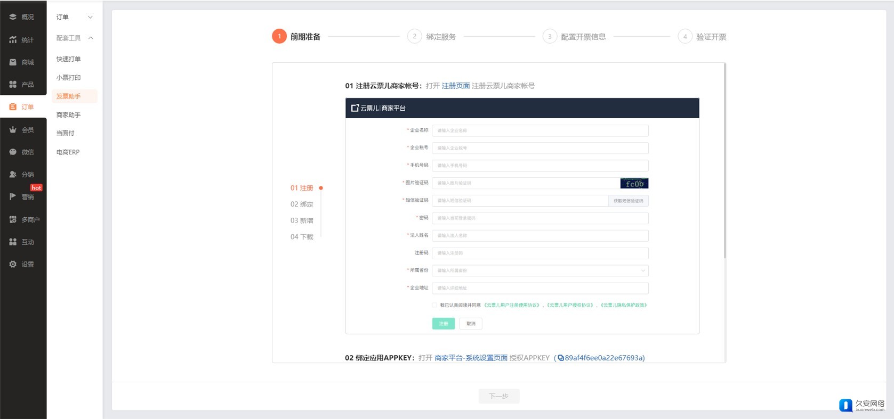Open the 微信 WeChat icon
This screenshot has height=419, width=894.
13,152
